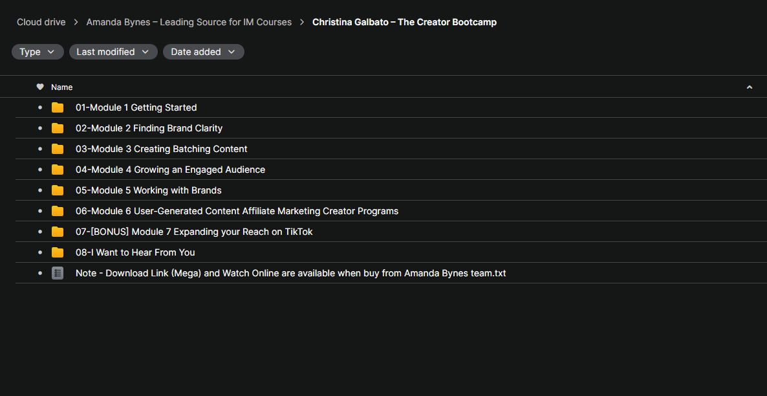Click the folder icon for Module 5 Working with Brands
Viewport: 767px width, 396px height.
(x=58, y=190)
